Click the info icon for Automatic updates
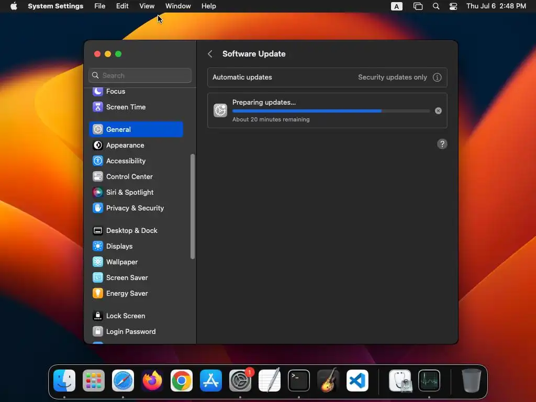Viewport: 536px width, 402px height. tap(437, 77)
